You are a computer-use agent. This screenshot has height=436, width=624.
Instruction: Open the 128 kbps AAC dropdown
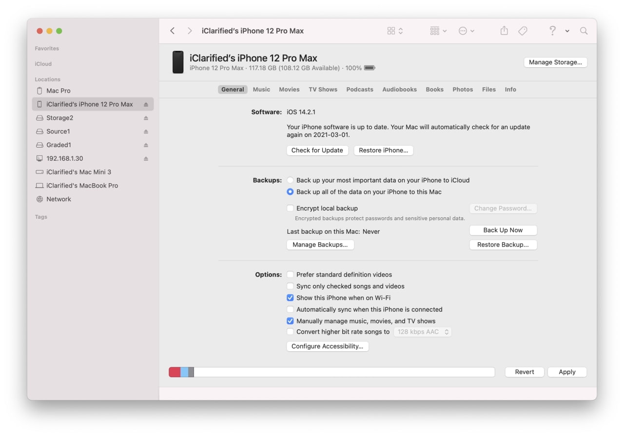click(x=423, y=332)
